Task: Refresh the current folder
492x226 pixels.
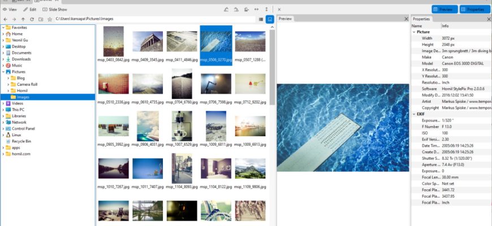Action: pos(32,19)
